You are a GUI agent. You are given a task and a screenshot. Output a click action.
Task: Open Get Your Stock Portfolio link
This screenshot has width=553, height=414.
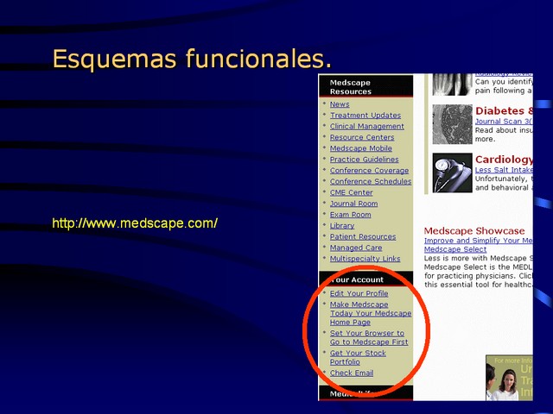coord(358,357)
